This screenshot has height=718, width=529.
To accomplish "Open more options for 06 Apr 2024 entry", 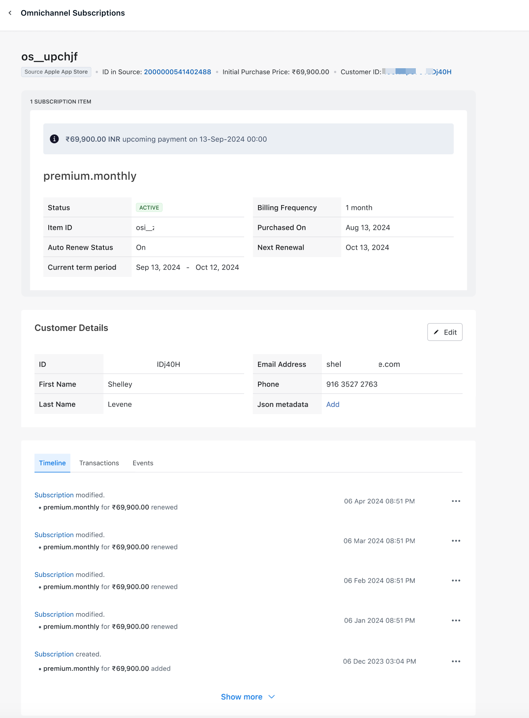I will (456, 501).
